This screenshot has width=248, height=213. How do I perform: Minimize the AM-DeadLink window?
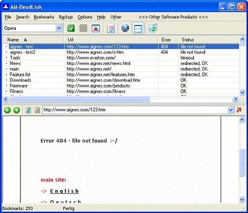(x=223, y=7)
